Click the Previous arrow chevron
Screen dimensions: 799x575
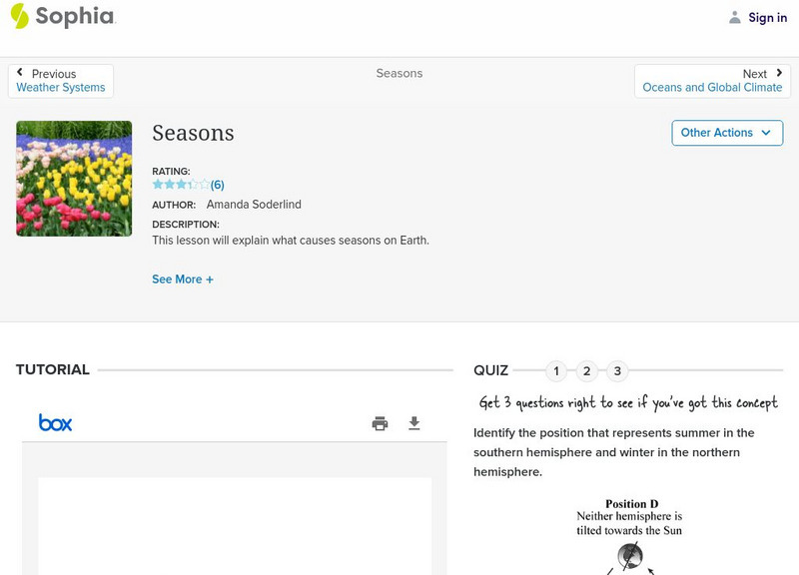[x=20, y=73]
